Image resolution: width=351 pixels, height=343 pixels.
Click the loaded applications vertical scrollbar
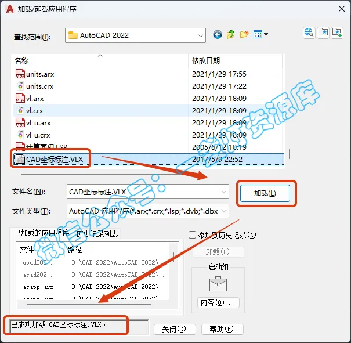[173, 258]
